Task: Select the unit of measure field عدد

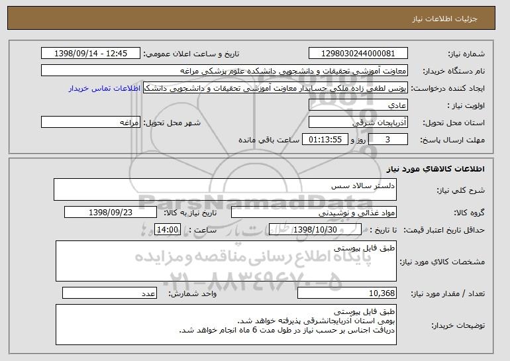Action: [x=109, y=293]
